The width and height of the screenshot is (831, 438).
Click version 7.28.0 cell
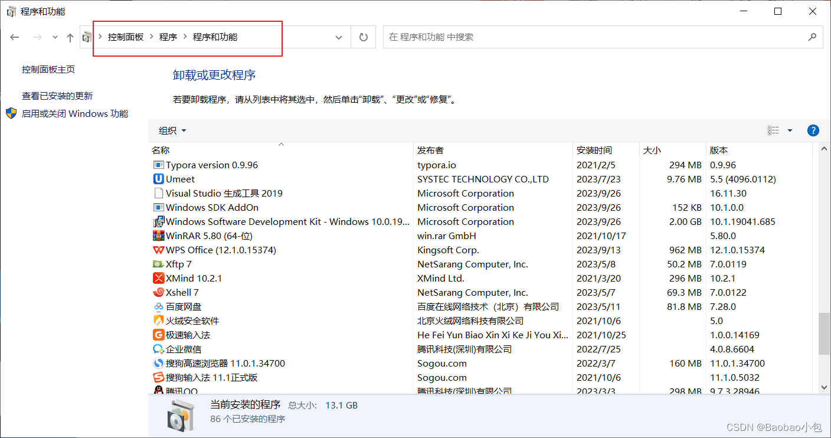723,307
